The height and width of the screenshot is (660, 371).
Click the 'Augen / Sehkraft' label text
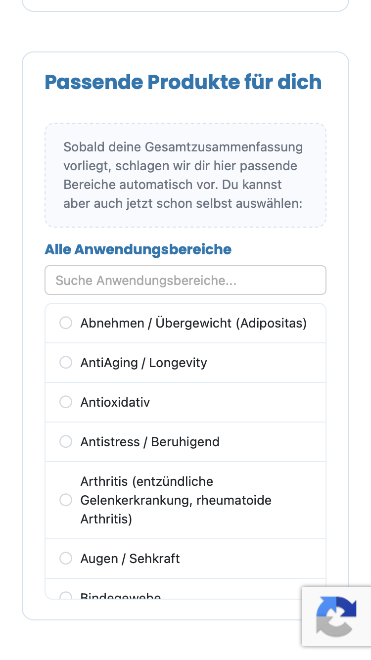[x=130, y=559]
